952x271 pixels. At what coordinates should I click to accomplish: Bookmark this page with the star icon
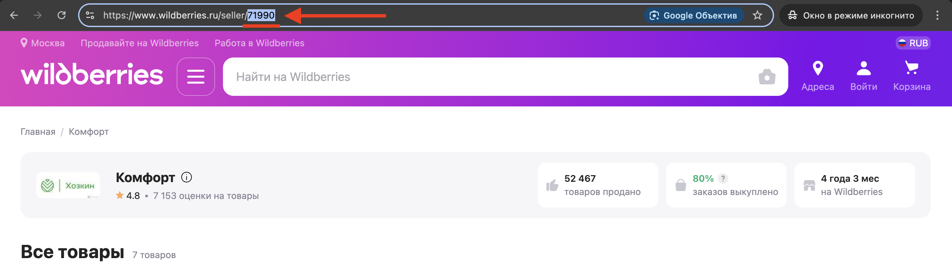[x=757, y=15]
